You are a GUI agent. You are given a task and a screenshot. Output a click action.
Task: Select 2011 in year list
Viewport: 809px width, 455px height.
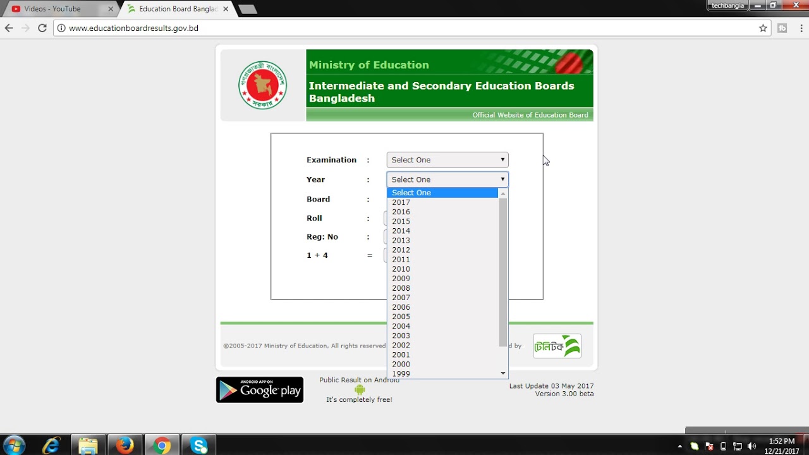point(442,259)
